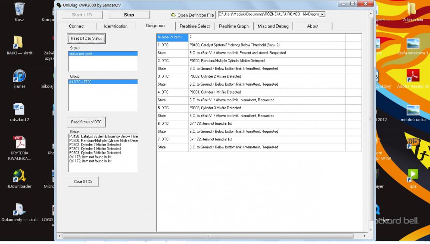Viewport: 430px width, 244px height.
Task: Select P0302 Cylinder 2 Misfire in lower list
Action: pos(95,145)
